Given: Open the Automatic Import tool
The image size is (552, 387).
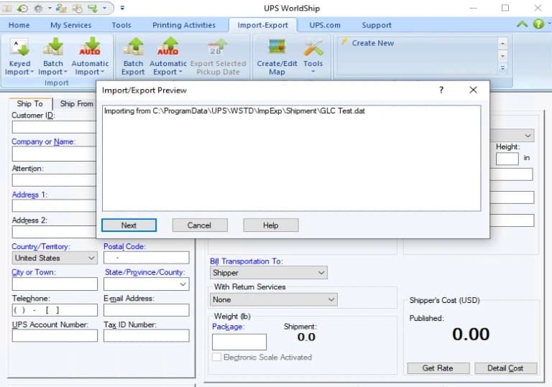Looking at the screenshot, I should tap(90, 57).
